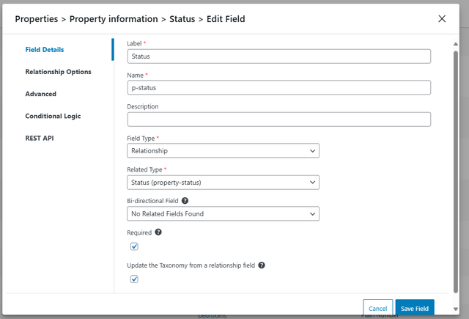Click the Save Field button
469x319 pixels.
pyautogui.click(x=415, y=307)
